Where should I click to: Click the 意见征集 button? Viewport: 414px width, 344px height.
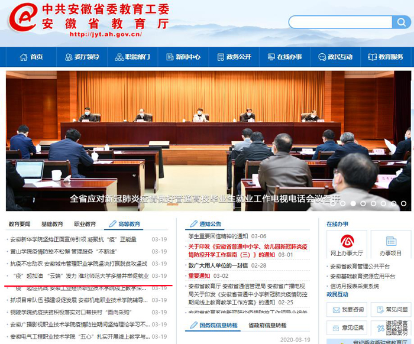[x=347, y=327]
